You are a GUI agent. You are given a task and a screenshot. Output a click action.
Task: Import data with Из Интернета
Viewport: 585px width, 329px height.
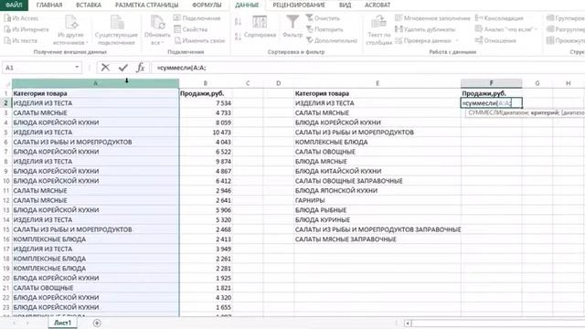point(27,29)
